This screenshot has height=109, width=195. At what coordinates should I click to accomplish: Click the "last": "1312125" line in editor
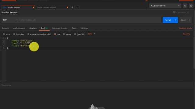click(x=21, y=43)
